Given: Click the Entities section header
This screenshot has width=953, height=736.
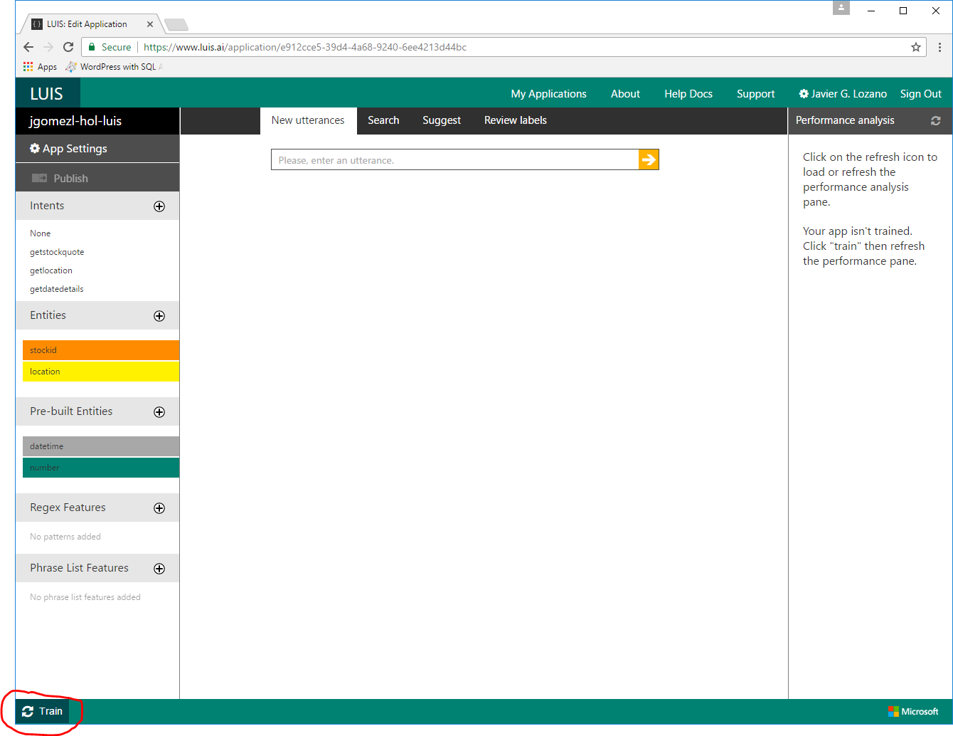Looking at the screenshot, I should 97,315.
